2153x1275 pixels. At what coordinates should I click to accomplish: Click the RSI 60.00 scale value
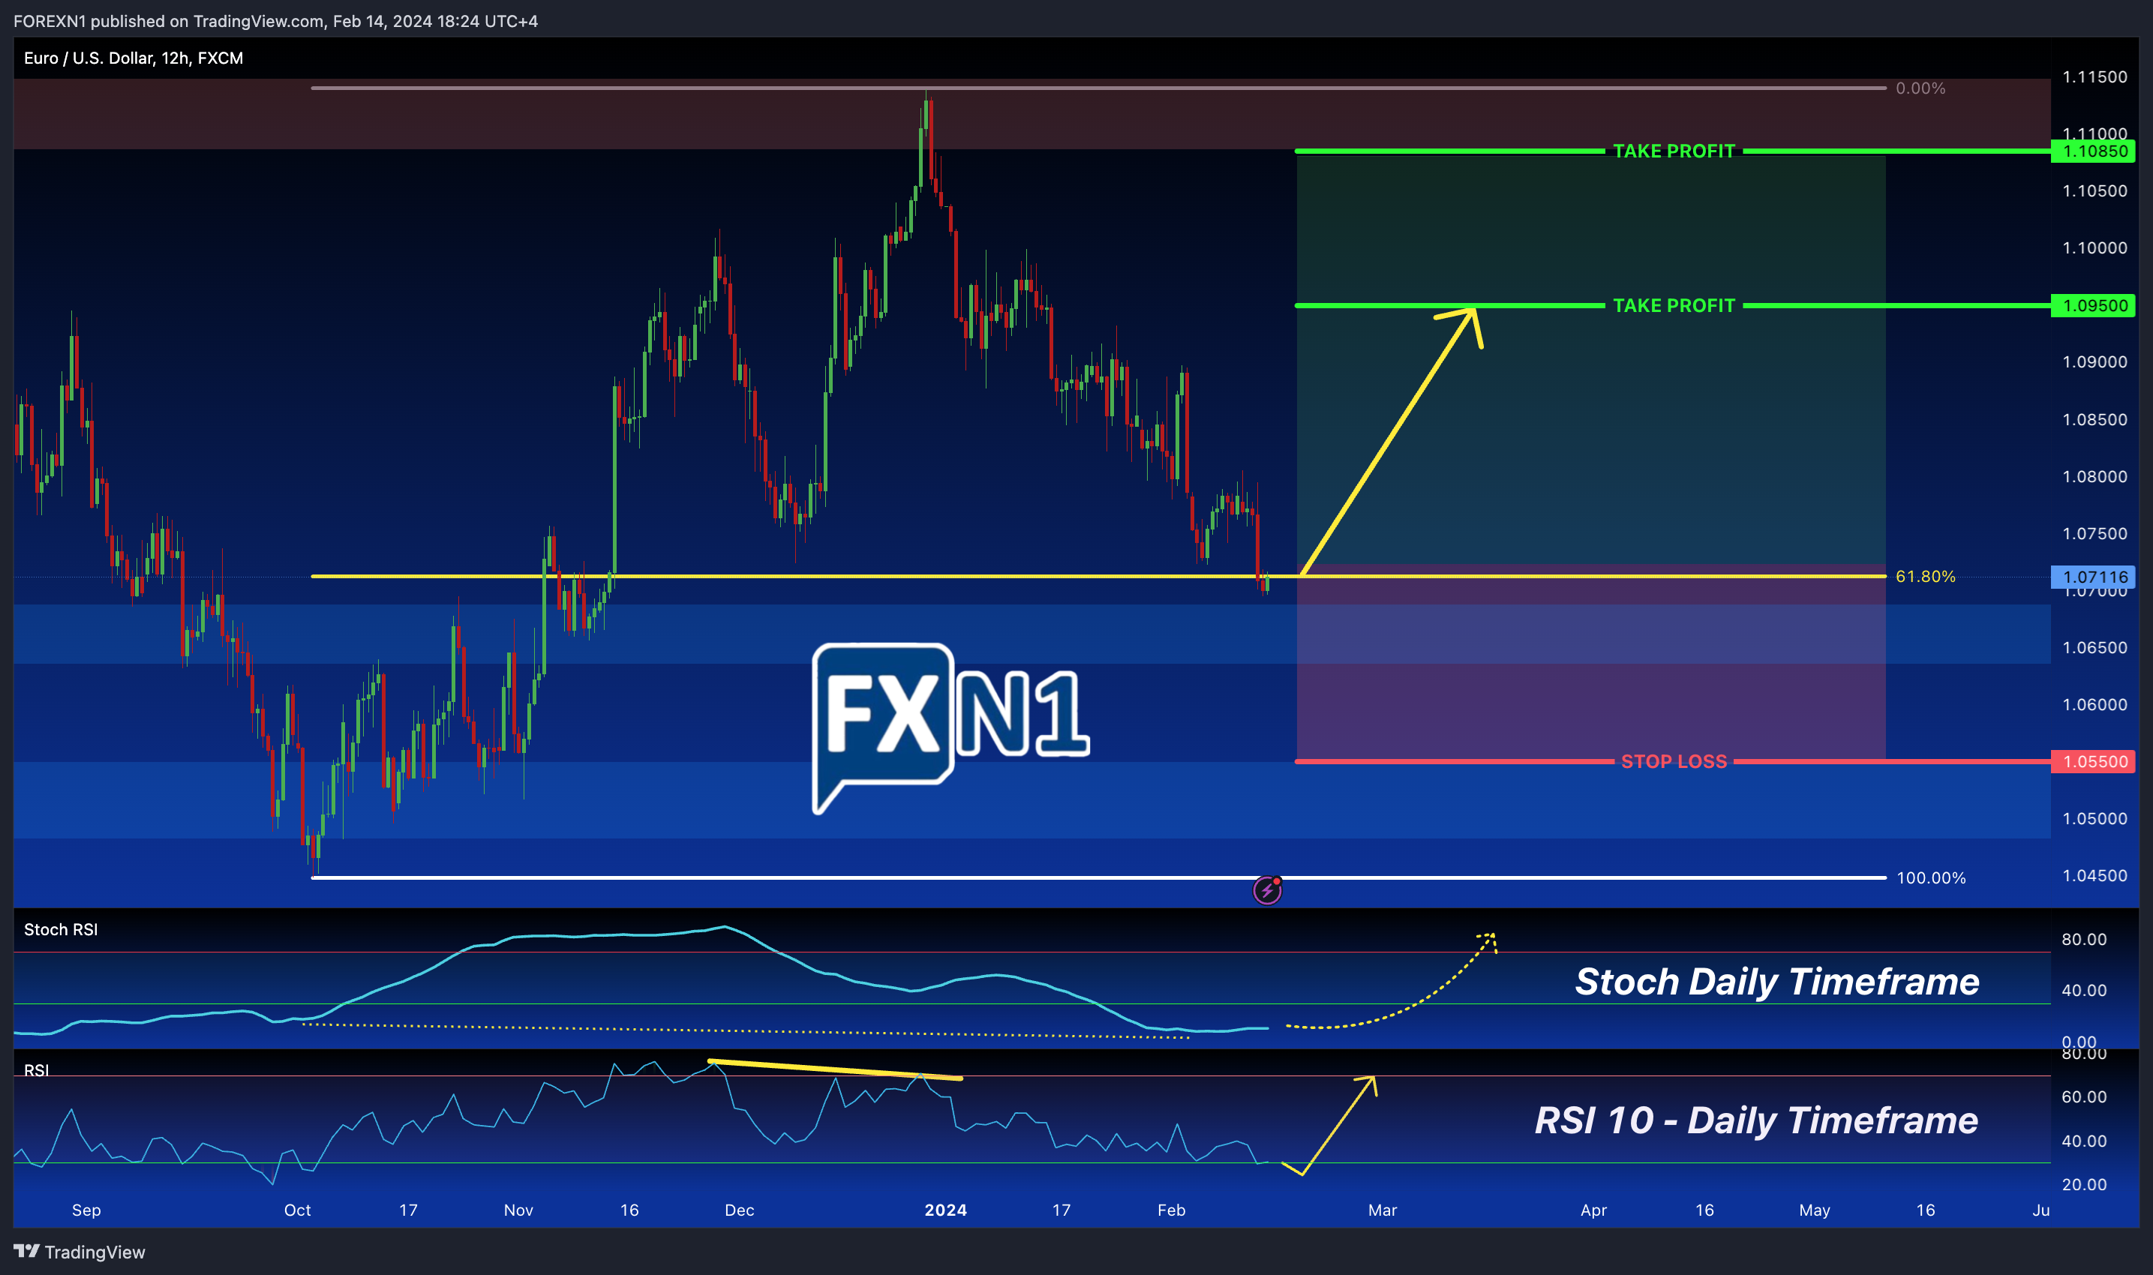[2084, 1096]
